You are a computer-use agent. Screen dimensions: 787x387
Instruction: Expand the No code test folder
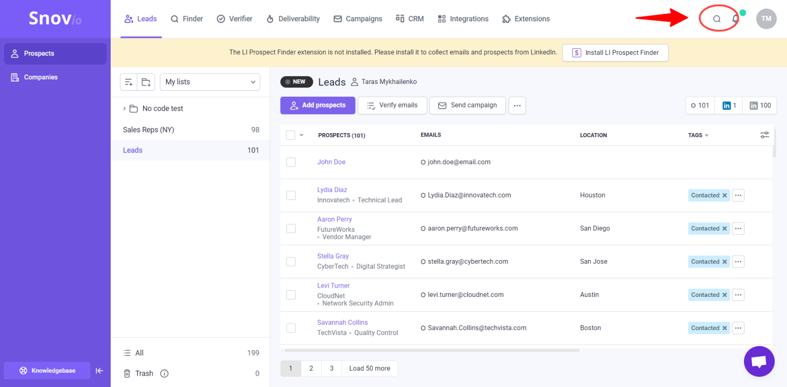click(125, 109)
